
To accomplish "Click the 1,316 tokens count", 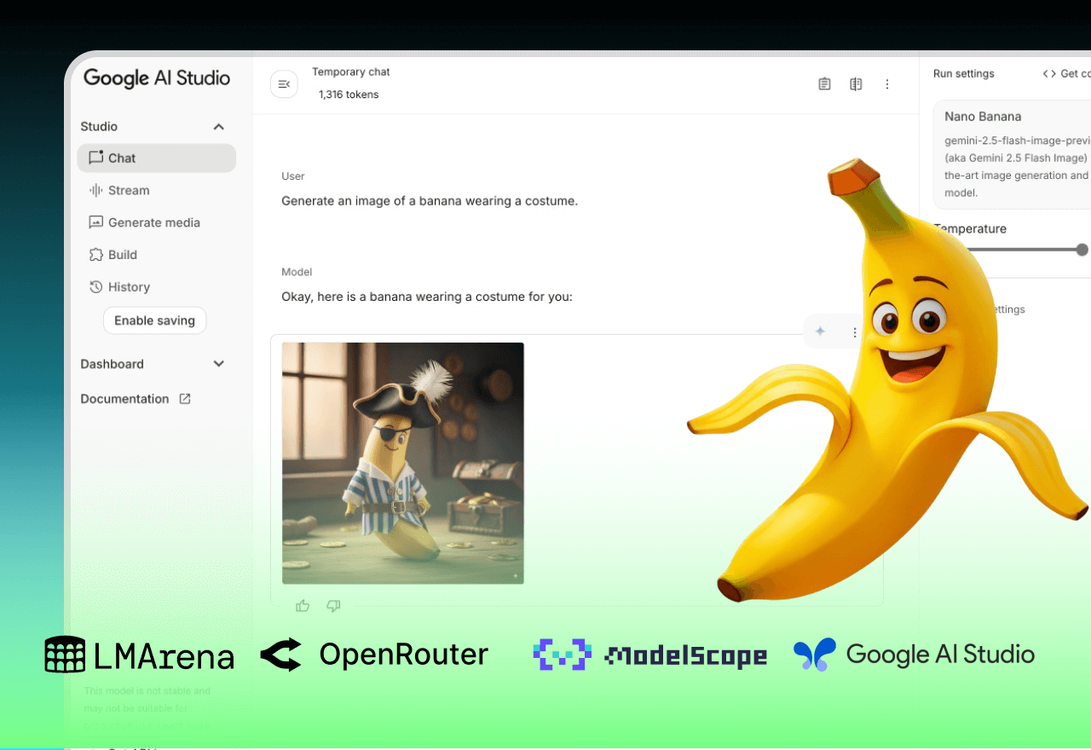I will click(349, 95).
